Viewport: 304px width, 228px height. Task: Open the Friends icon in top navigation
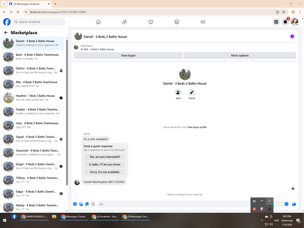[x=125, y=22]
